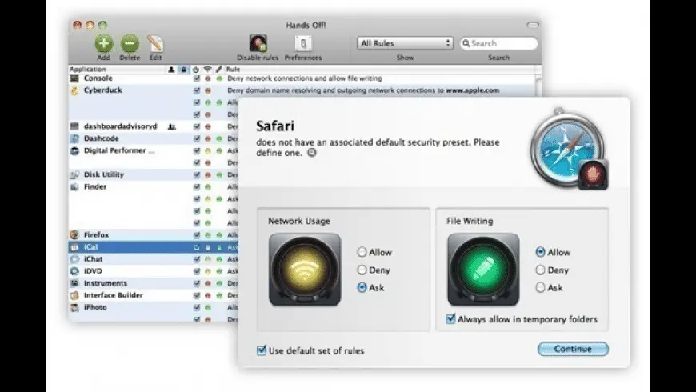Screen dimensions: 696x392
Task: Select Ask for File Writing
Action: (540, 288)
